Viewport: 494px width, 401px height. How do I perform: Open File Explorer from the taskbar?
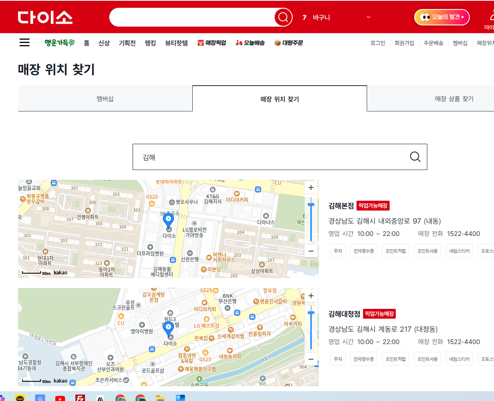tap(160, 398)
